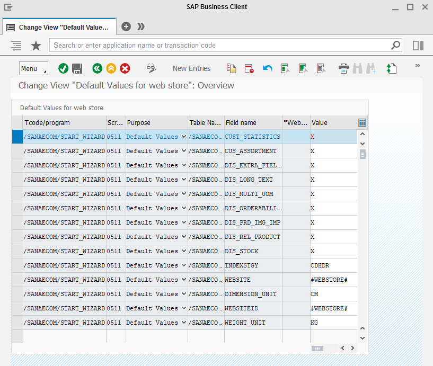Open the table settings column icon

[x=362, y=122]
